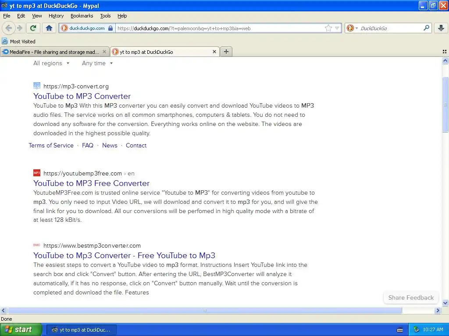Open the Tools menu
Viewport: 449px width, 336px height.
105,16
